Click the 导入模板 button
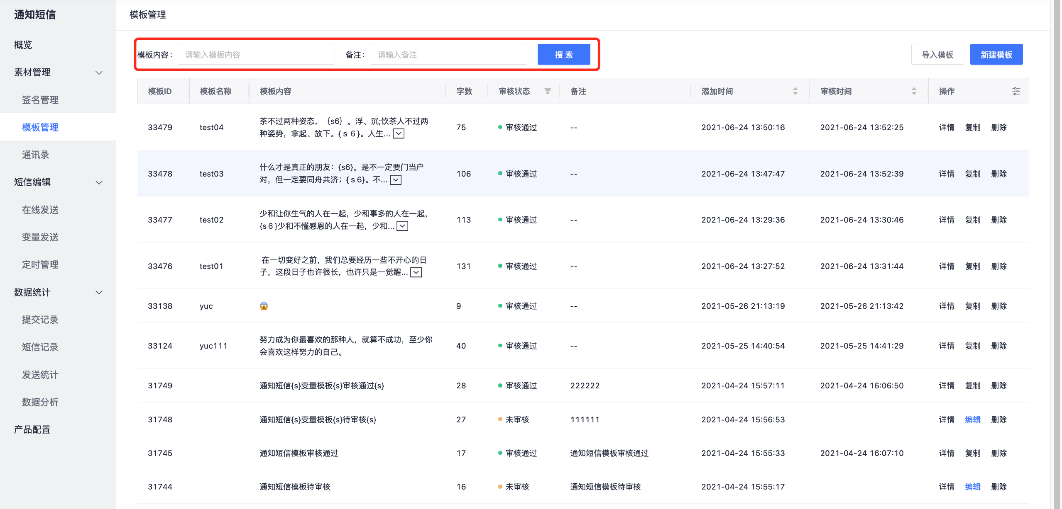 (937, 54)
